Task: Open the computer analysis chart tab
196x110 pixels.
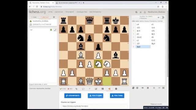Action: [x=96, y=89]
